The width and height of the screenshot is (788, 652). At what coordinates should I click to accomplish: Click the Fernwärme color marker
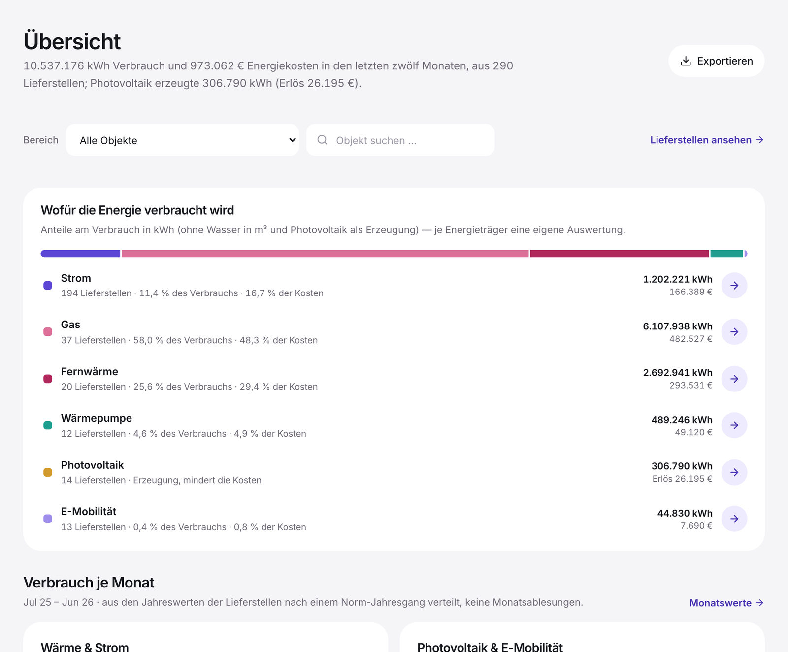pos(48,379)
